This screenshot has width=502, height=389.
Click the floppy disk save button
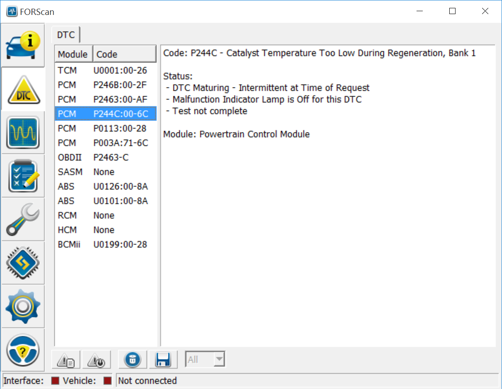(x=163, y=360)
